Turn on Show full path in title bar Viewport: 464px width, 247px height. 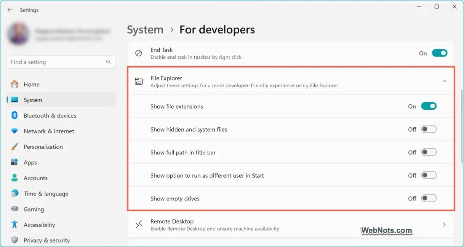pos(429,152)
